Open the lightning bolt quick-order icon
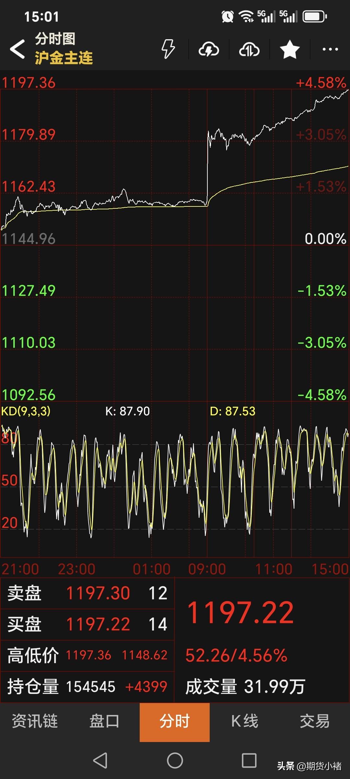 [168, 49]
